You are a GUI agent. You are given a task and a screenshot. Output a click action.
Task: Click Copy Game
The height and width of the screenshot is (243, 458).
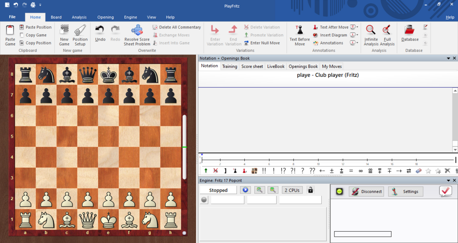point(33,35)
